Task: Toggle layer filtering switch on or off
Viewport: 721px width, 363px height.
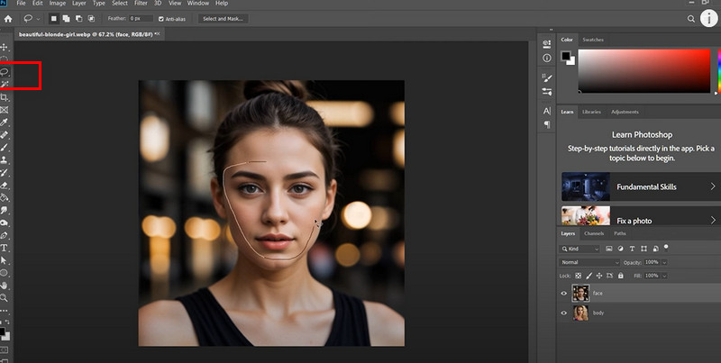Action: [666, 247]
